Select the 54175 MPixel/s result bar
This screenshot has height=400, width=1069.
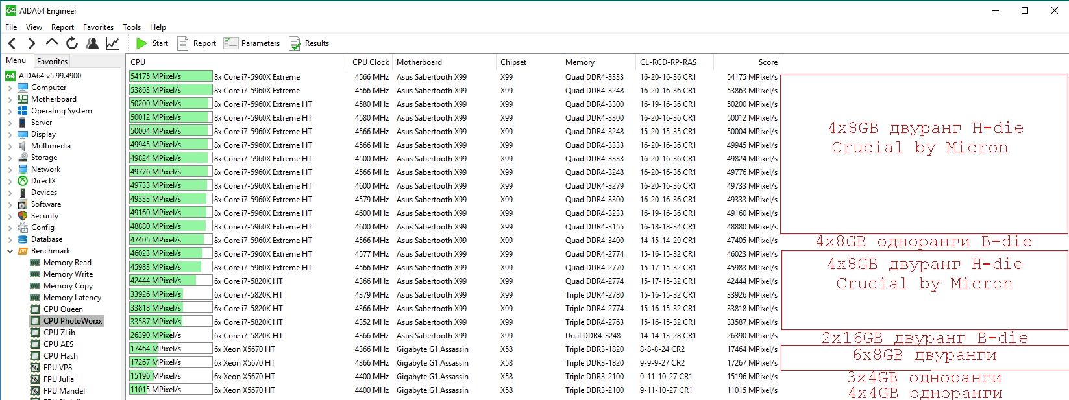click(171, 76)
